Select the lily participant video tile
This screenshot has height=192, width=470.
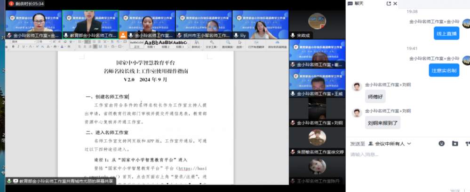[x=261, y=24]
